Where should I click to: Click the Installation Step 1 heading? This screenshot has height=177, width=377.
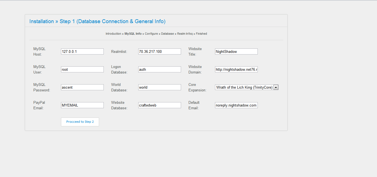pos(97,21)
